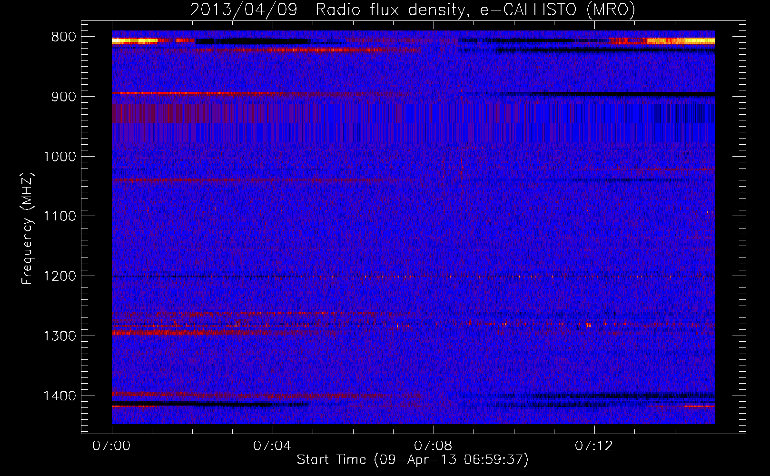
Task: Click the 07:00 time tick label
Action: 111,446
